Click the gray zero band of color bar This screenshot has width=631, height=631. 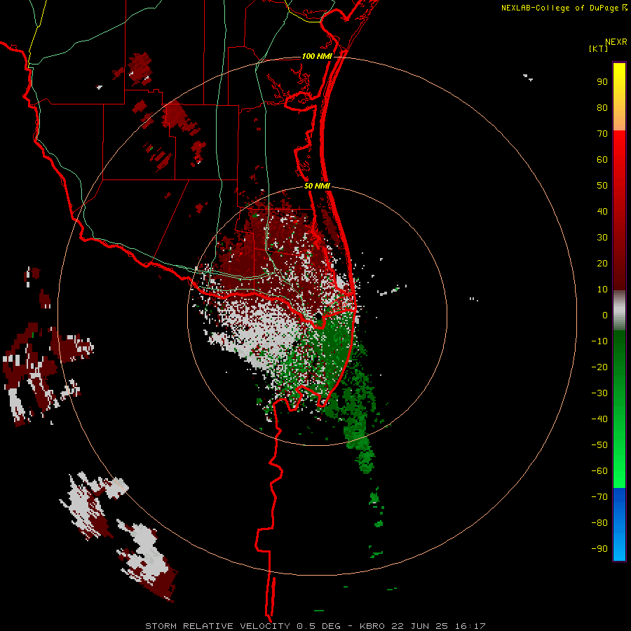click(x=619, y=311)
